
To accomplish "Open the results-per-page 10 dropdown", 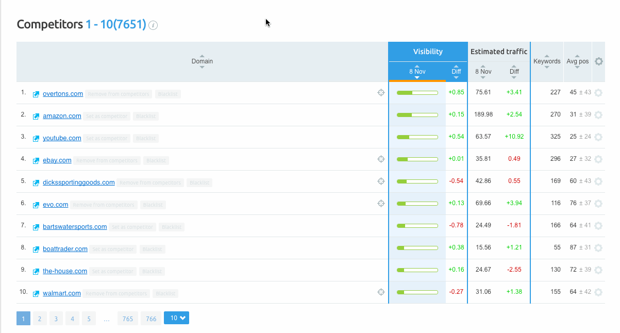I will [x=176, y=318].
